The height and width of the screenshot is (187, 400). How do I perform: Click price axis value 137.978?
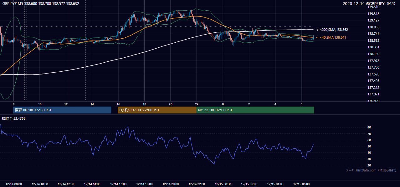pyautogui.click(x=373, y=61)
